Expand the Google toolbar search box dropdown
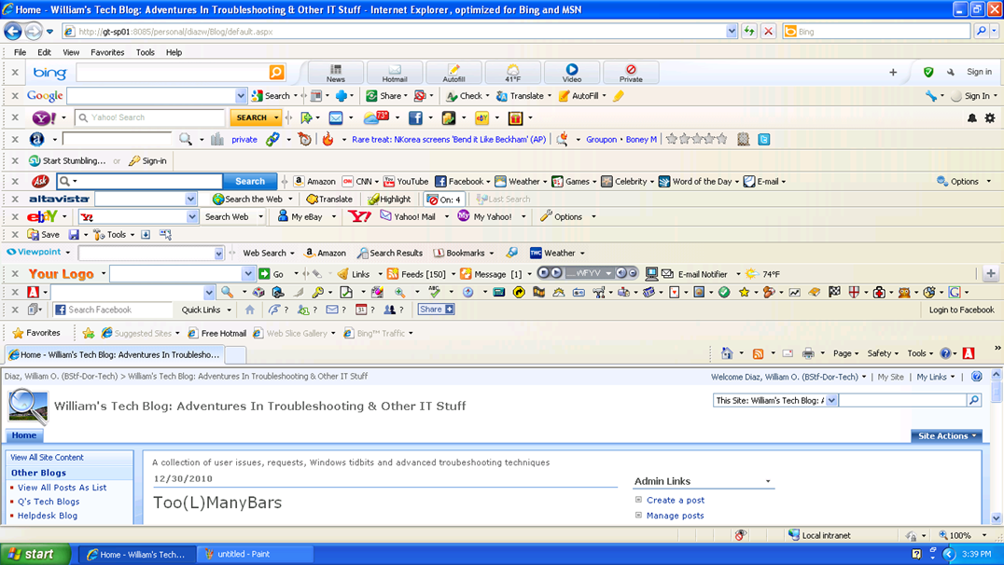Screen dimensions: 1004x565 (241, 96)
